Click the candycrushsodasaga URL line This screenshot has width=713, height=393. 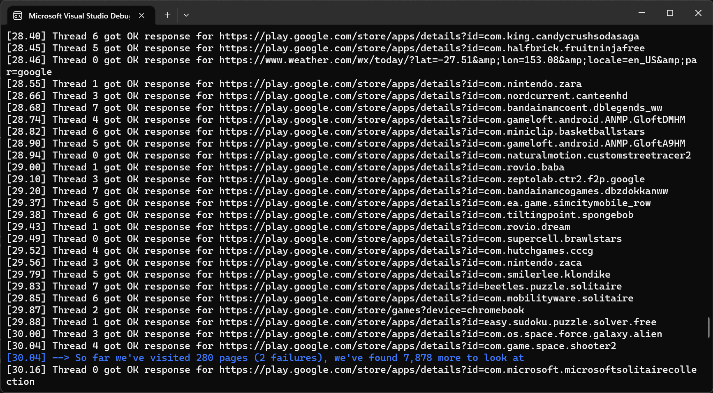coord(323,36)
